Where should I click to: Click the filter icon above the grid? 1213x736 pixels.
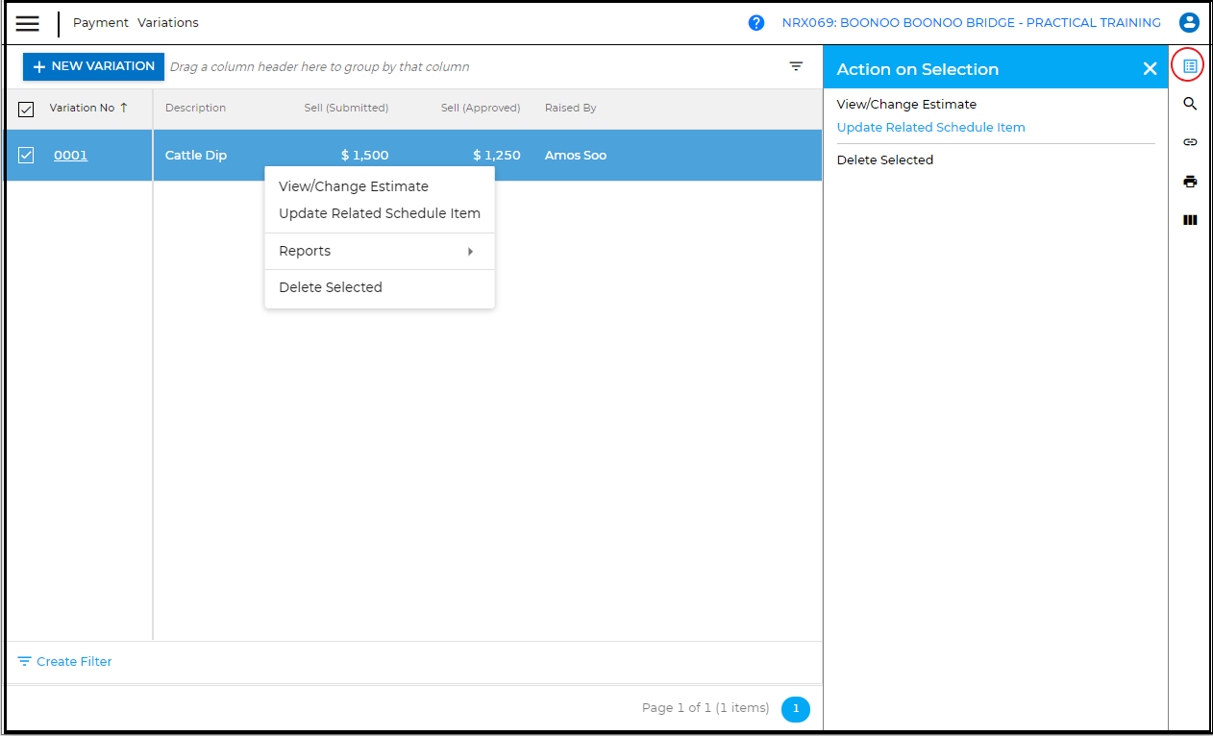click(796, 66)
